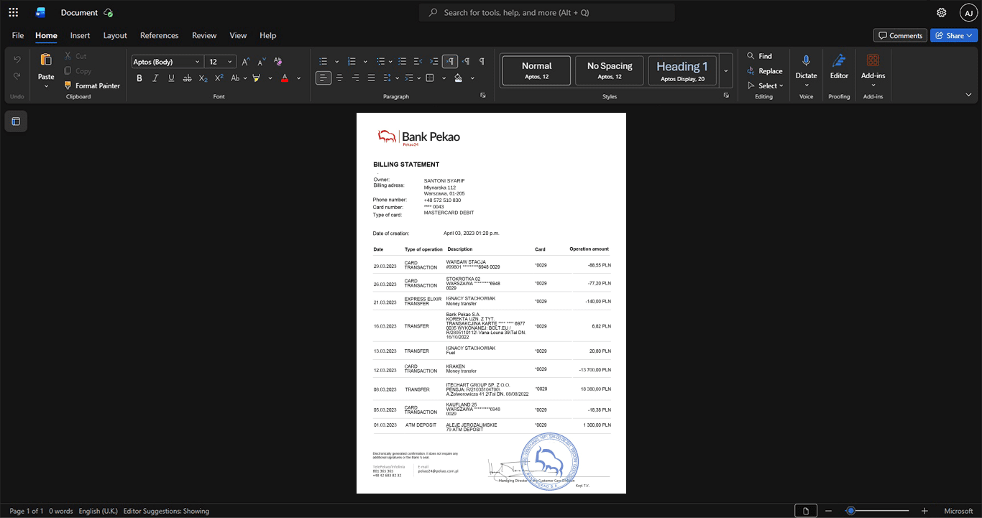Viewport: 982px width, 518px height.
Task: Switch to Layout tab
Action: (115, 35)
